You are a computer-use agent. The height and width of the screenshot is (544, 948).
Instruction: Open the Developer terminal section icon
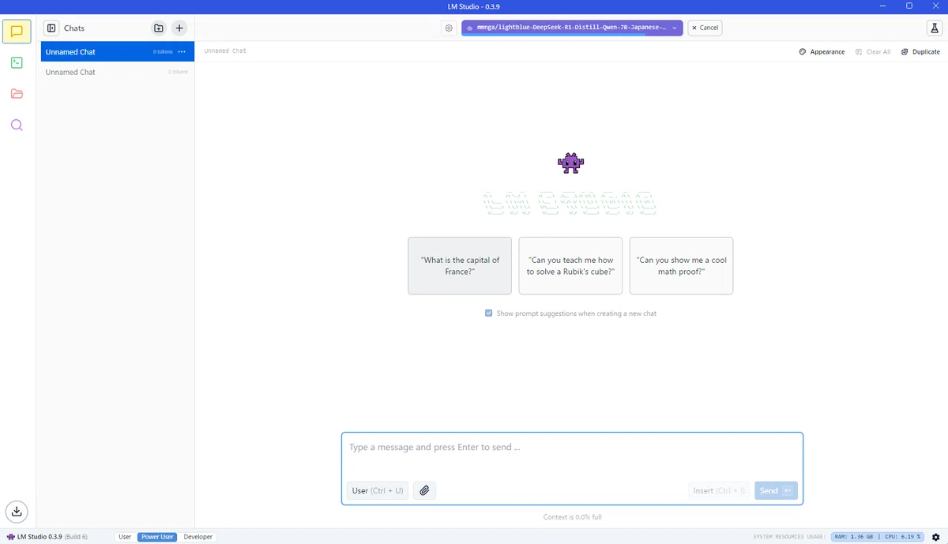tap(17, 62)
